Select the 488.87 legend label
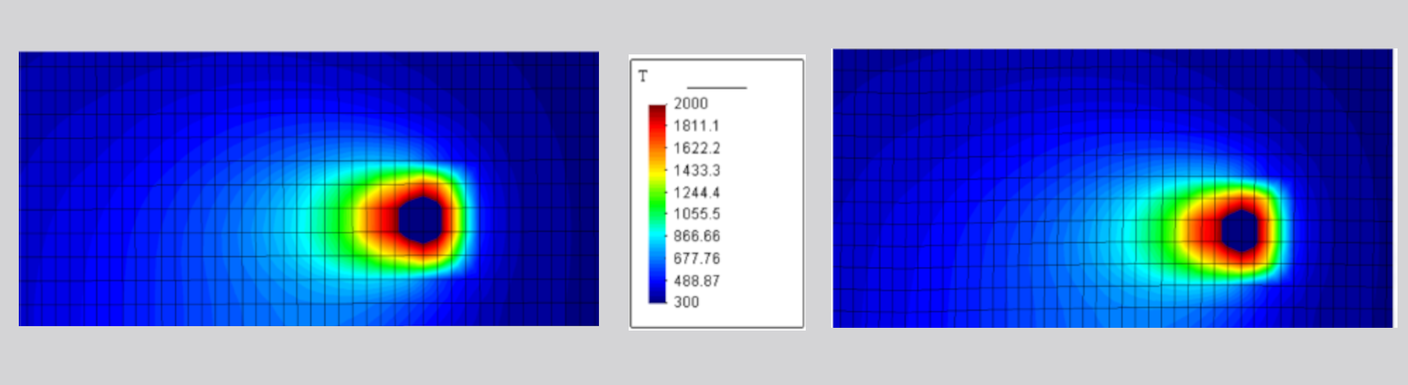Screen dimensions: 1408x385 (696, 281)
